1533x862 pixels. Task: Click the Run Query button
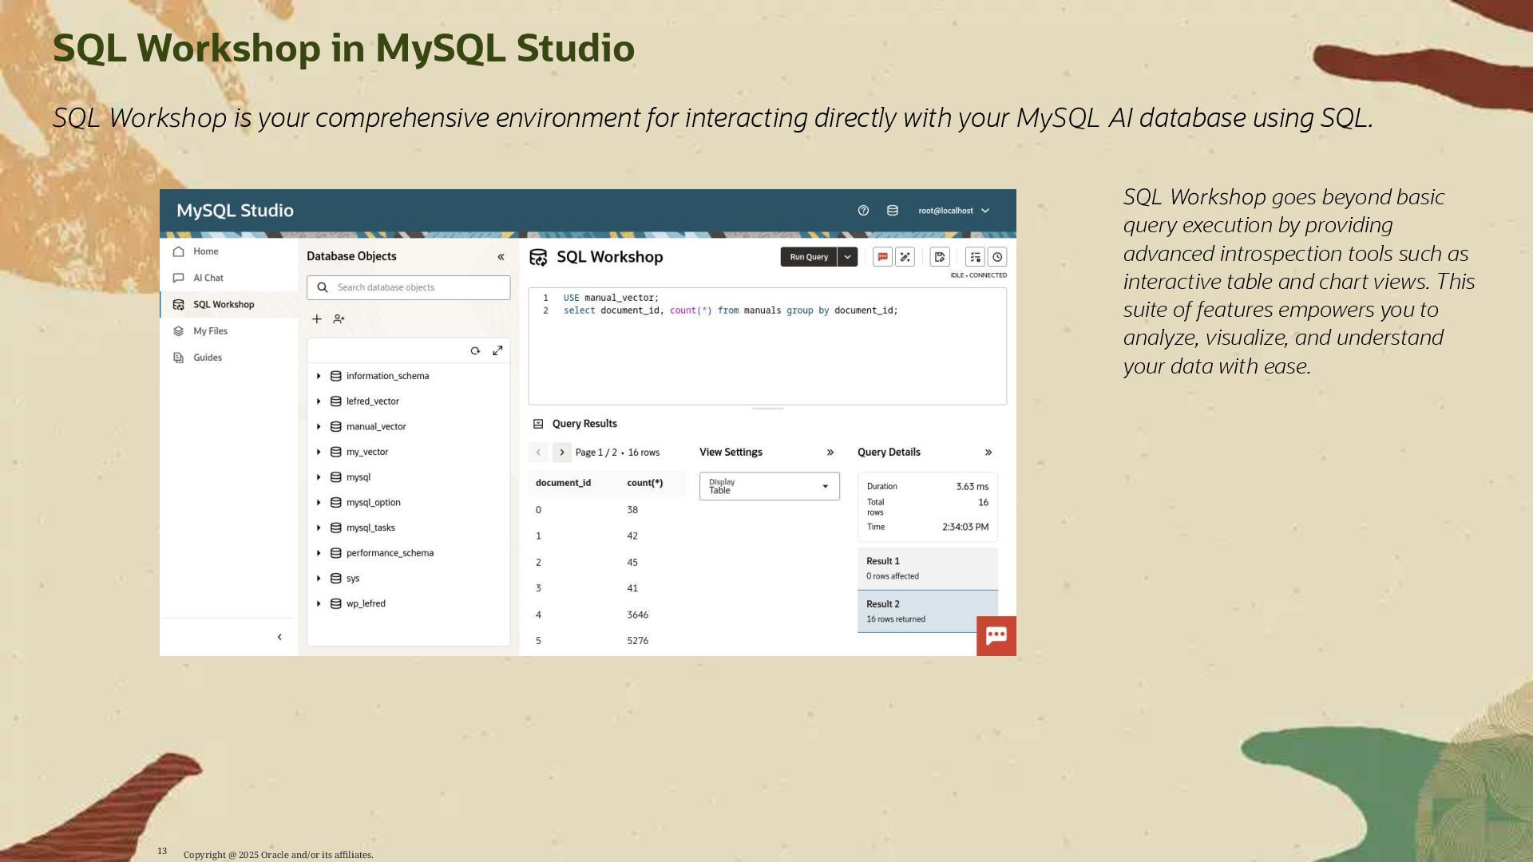click(x=808, y=257)
